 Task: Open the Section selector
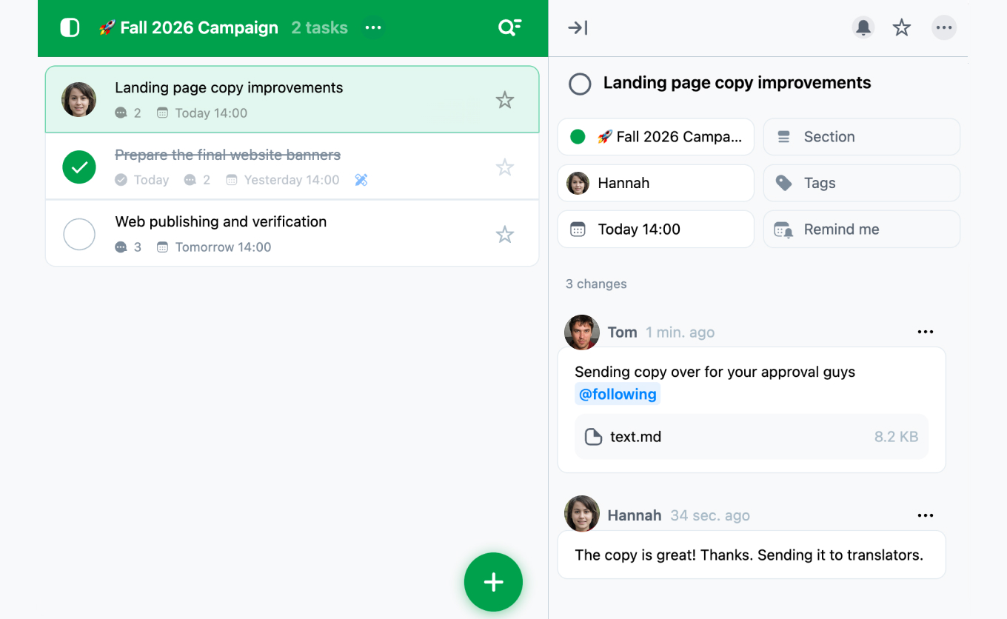tap(862, 137)
